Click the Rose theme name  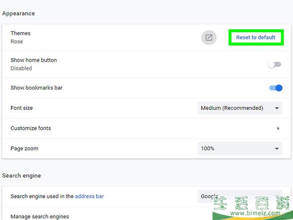(x=17, y=42)
